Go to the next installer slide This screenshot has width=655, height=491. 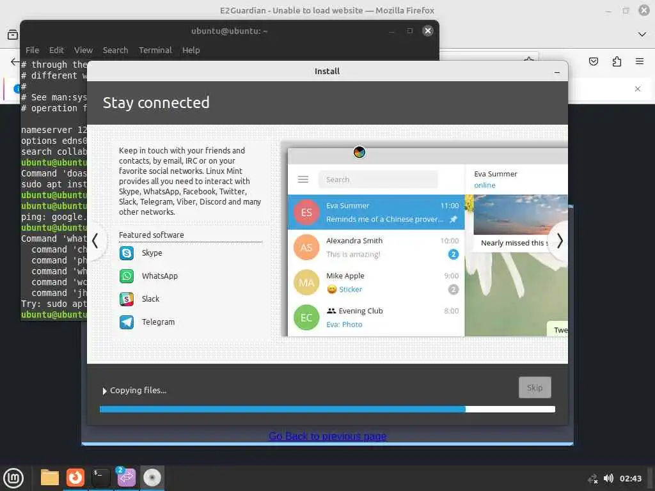coord(560,241)
